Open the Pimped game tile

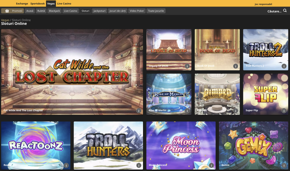click(217, 94)
